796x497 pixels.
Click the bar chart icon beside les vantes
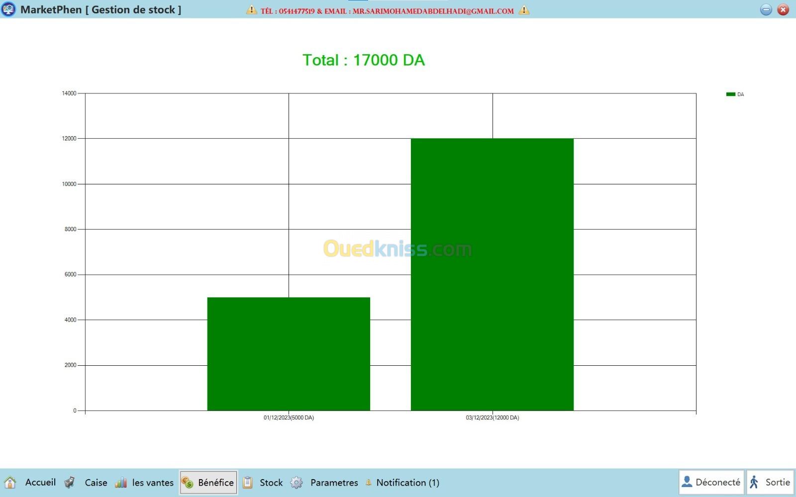pos(121,483)
